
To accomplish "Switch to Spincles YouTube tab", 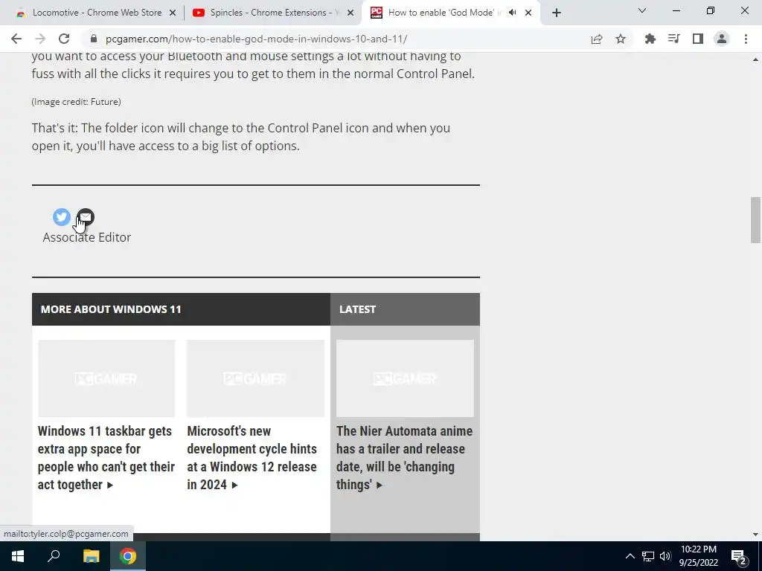I will coord(274,13).
